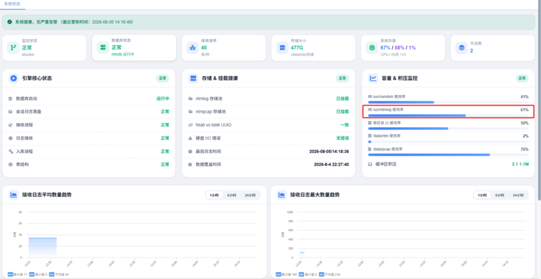The width and height of the screenshot is (541, 279).
Task: Click the 存储 & 挂载健康 storage icon
Action: coord(193,78)
